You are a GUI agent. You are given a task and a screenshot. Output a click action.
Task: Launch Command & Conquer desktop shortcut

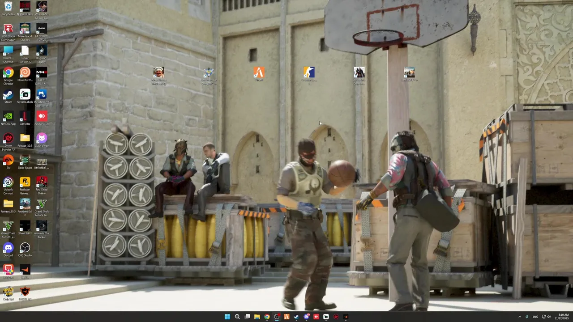pyautogui.click(x=209, y=76)
